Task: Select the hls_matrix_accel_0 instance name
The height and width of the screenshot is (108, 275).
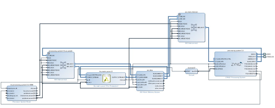Action: pyautogui.click(x=106, y=71)
